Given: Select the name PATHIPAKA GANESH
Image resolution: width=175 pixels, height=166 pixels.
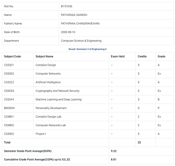Looking at the screenshot, I should [74, 15].
